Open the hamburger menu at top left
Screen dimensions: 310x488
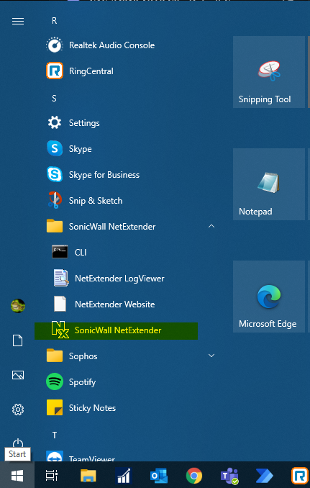[x=18, y=21]
